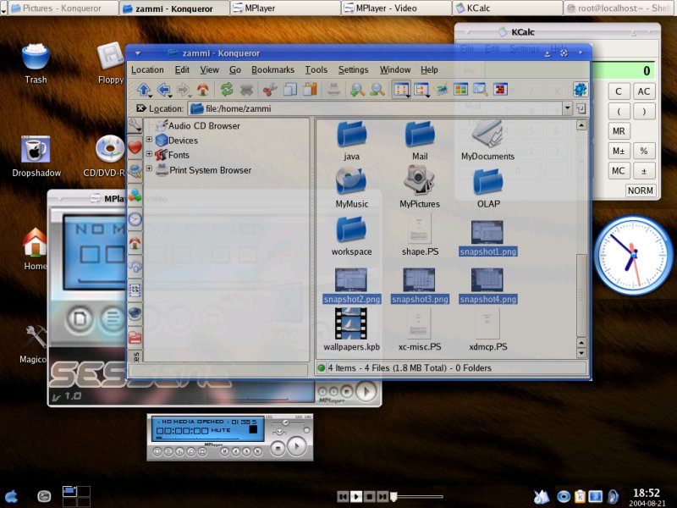Click the desktop pager first workspace
Image resolution: width=677 pixels, height=508 pixels.
(x=69, y=491)
